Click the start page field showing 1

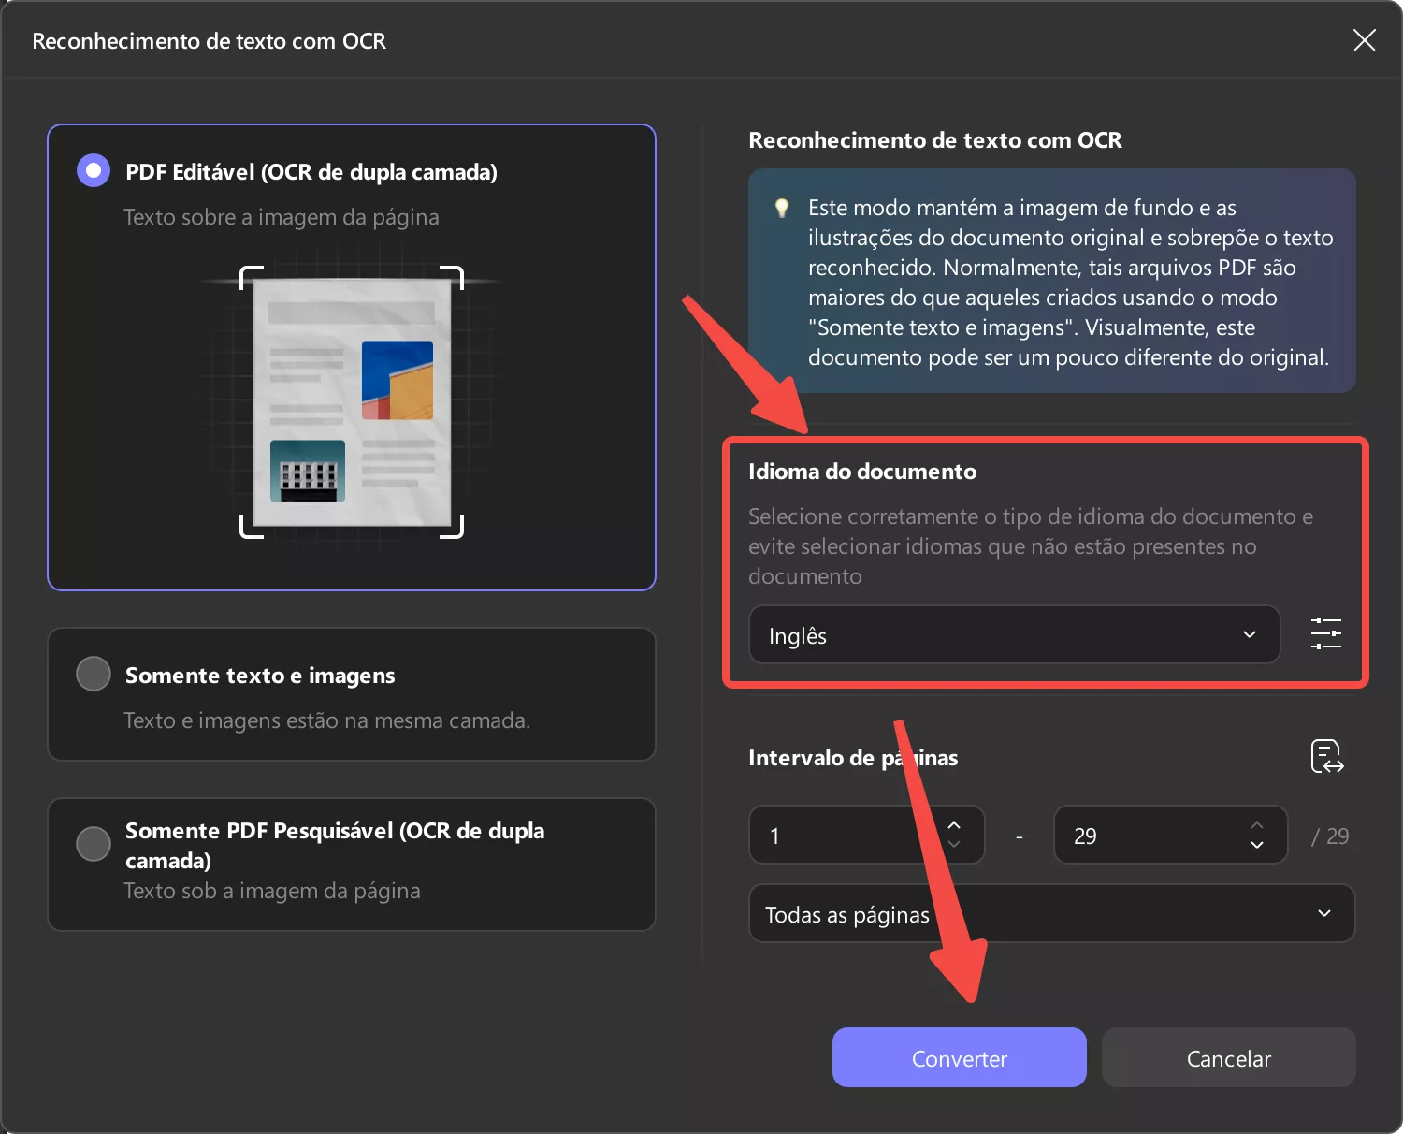coord(842,835)
